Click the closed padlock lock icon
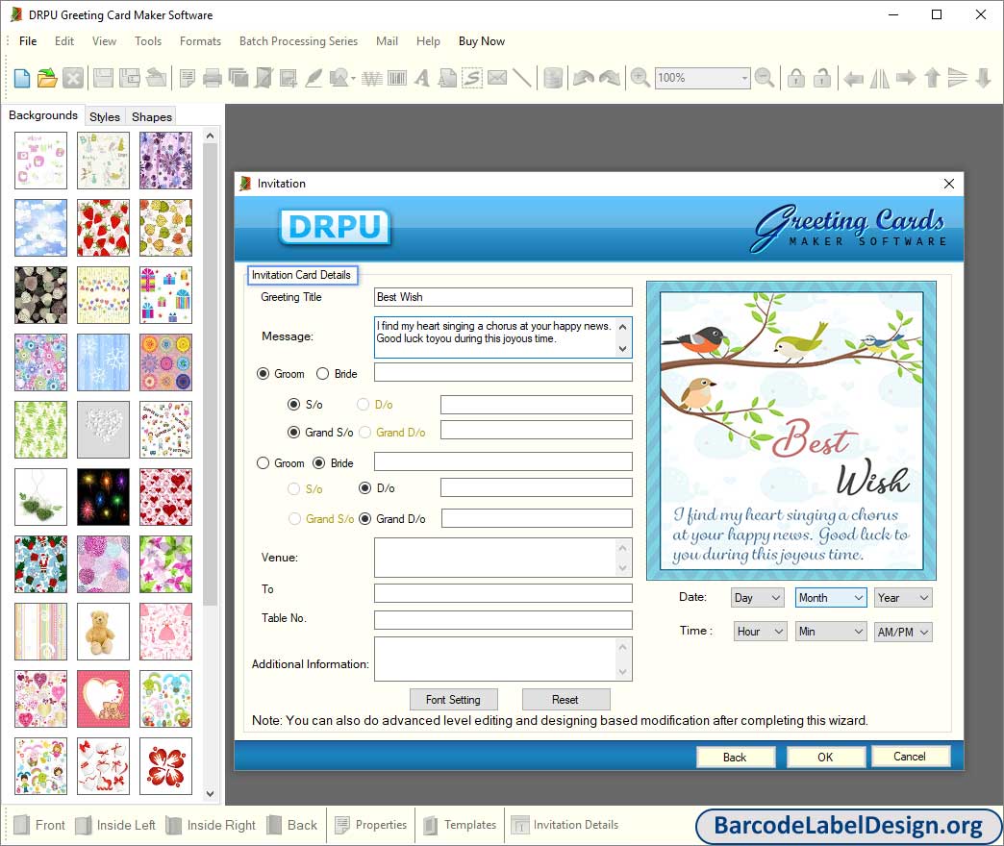Viewport: 1004px width, 846px height. (796, 78)
